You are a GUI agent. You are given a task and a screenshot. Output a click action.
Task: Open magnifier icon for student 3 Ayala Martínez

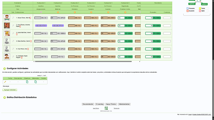click(13, 33)
